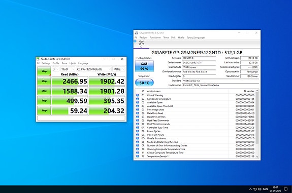Open the Rediger menu in CrystalDiskInfo
Image resolution: width=292 pixels, height=193 pixels.
143,37
